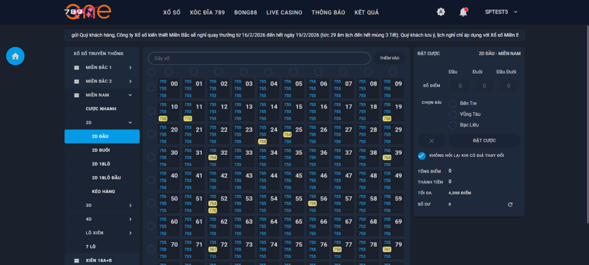Viewport: 589px width, 265px height.
Task: Select the Vũng Tàu station option
Action: coord(453,114)
